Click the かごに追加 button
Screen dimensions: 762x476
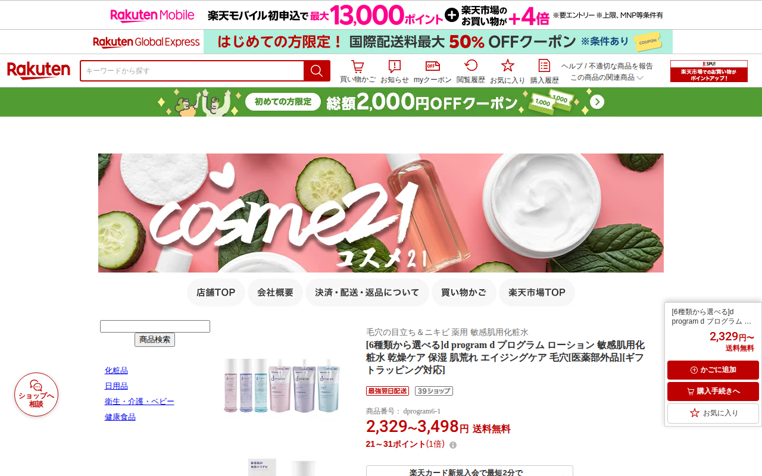click(x=713, y=370)
